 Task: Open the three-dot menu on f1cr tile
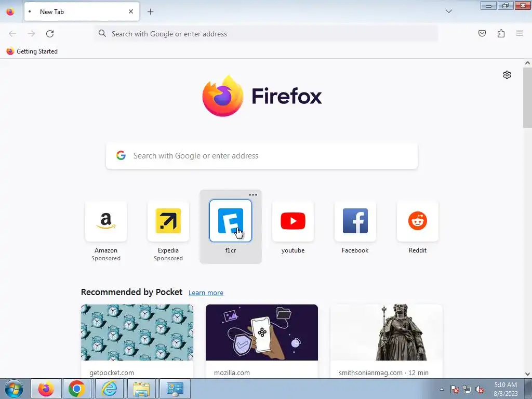tap(253, 195)
